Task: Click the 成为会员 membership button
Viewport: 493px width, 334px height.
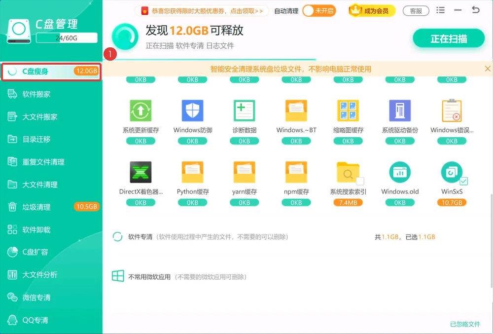Action: point(372,11)
